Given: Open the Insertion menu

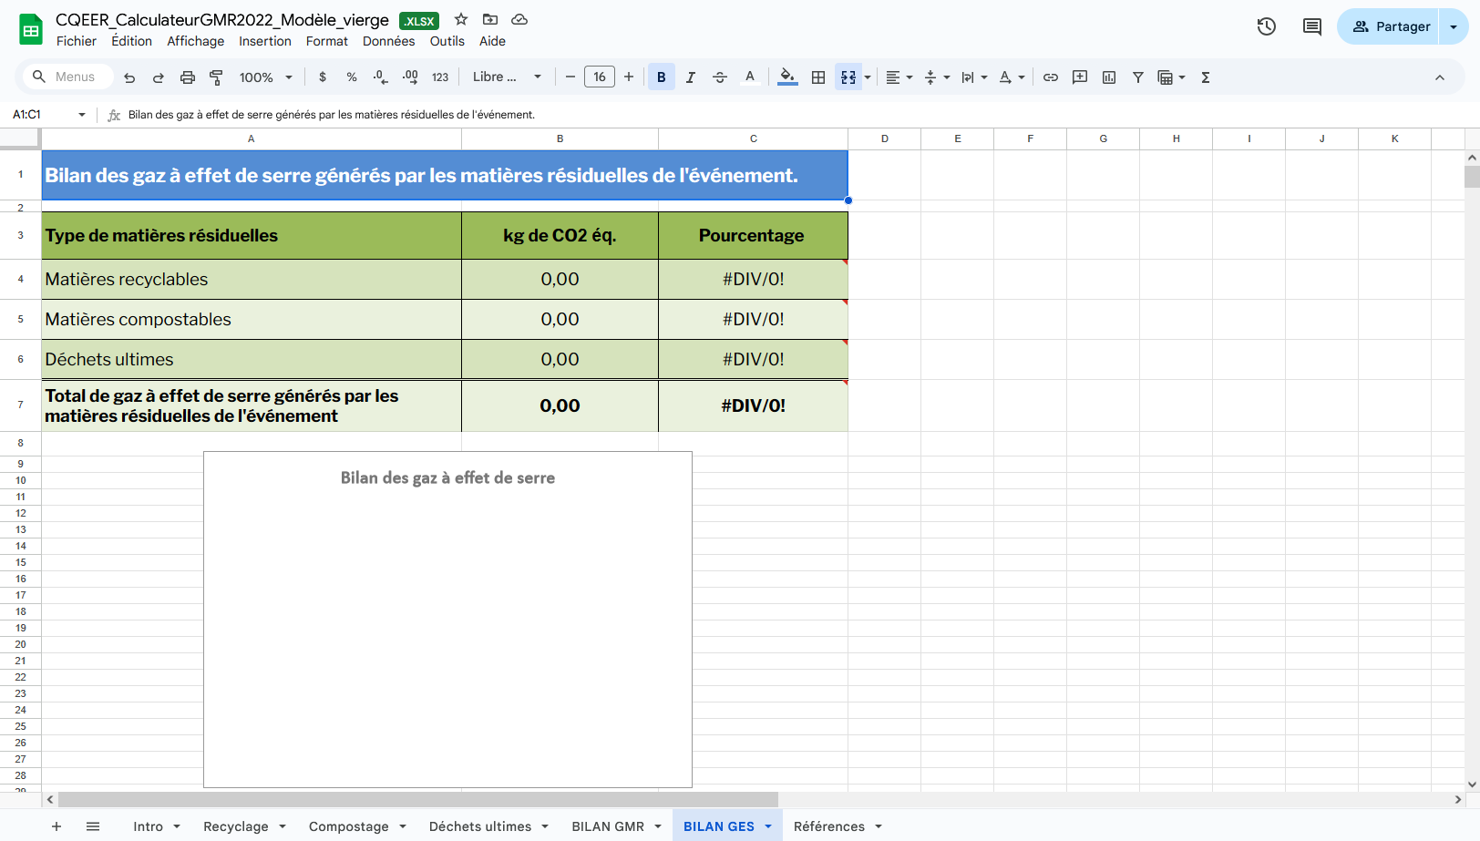Looking at the screenshot, I should (265, 41).
